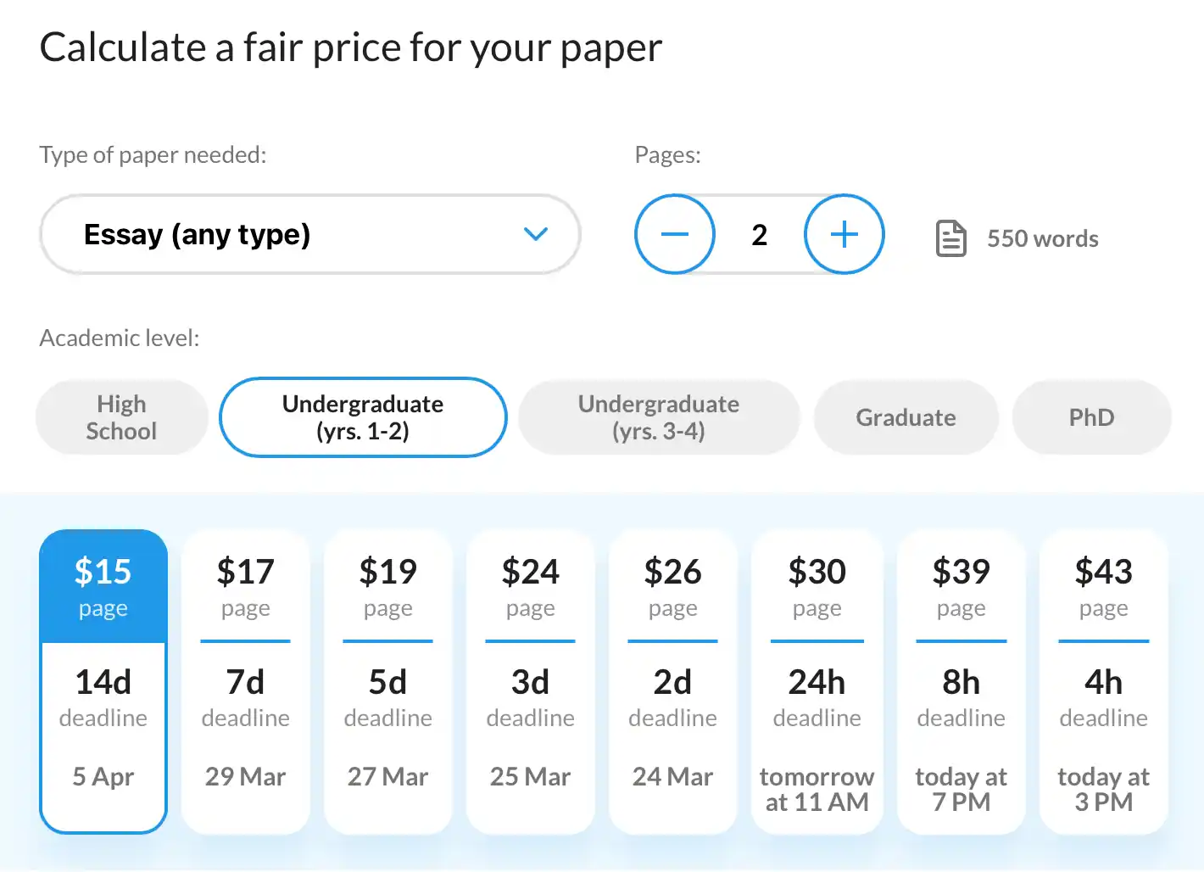Select Undergraduate (yrs. 1-2) level
Image resolution: width=1204 pixels, height=872 pixels.
(363, 417)
